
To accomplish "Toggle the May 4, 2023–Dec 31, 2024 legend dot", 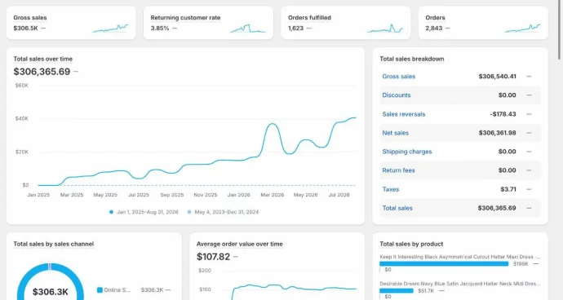I will (x=189, y=212).
